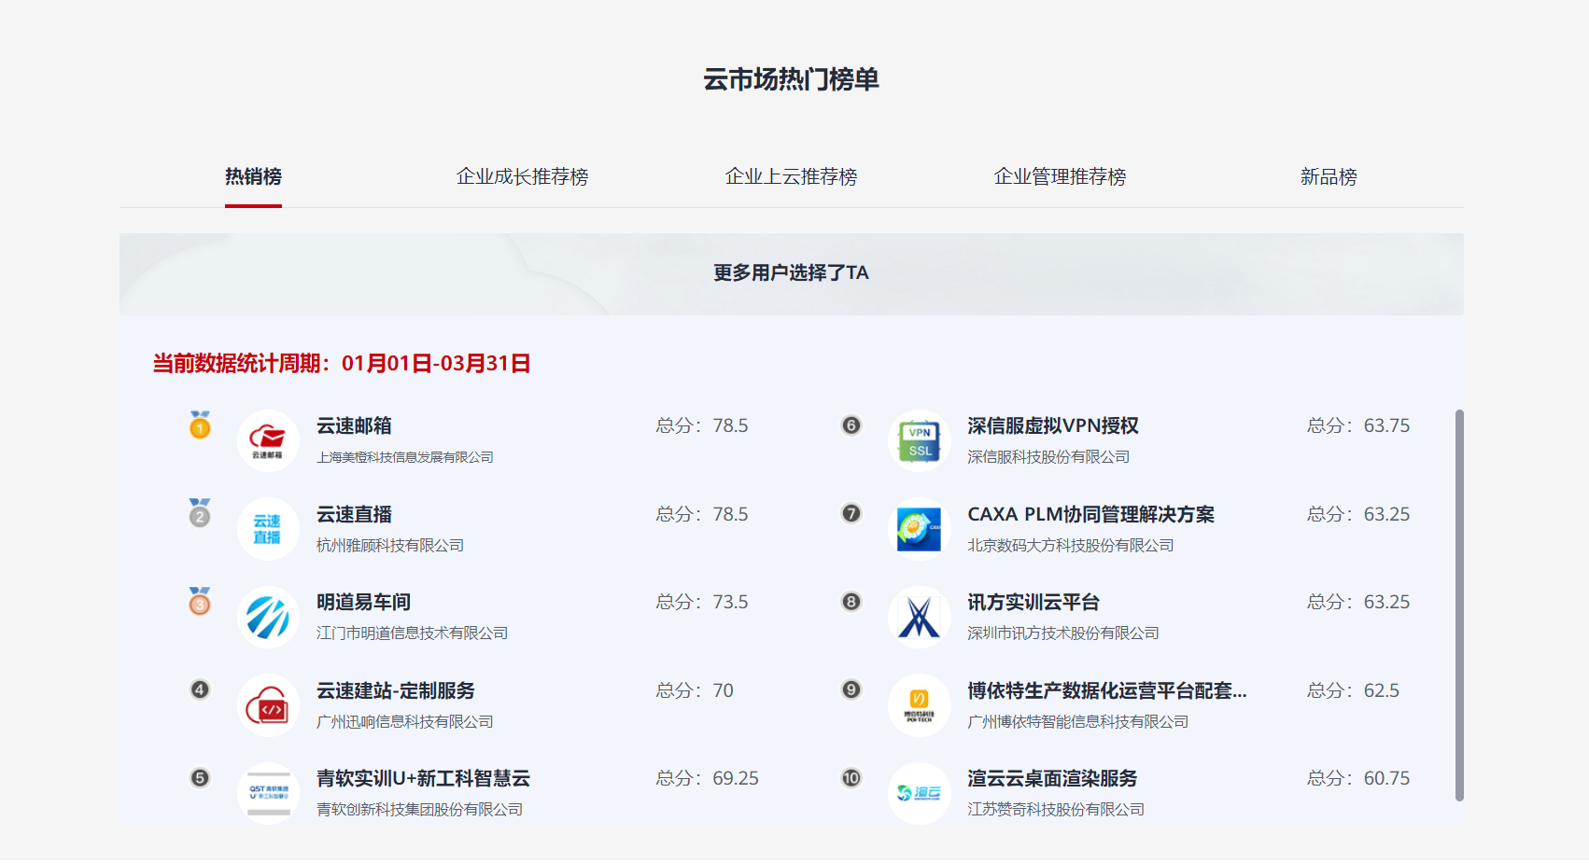The image size is (1589, 863).
Task: Click the 总分 78.5 score for 云速直播
Action: point(702,514)
